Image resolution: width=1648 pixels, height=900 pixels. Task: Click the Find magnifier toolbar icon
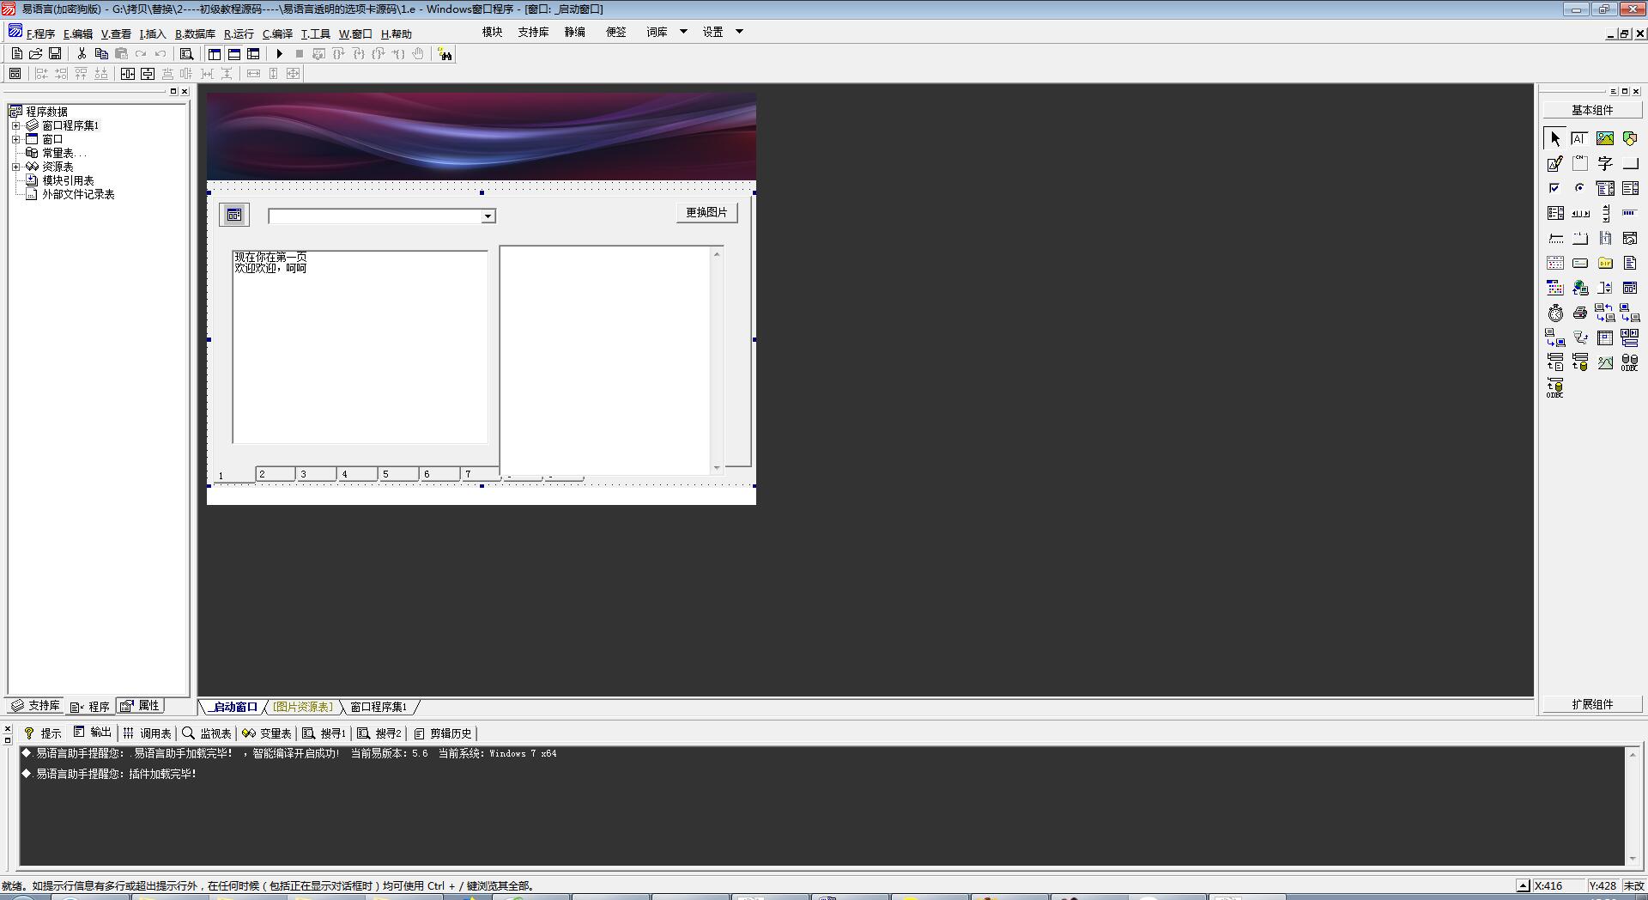186,53
